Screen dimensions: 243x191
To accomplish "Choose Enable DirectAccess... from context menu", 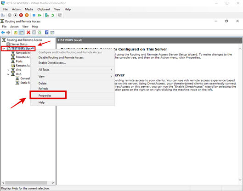I will 73,63.
